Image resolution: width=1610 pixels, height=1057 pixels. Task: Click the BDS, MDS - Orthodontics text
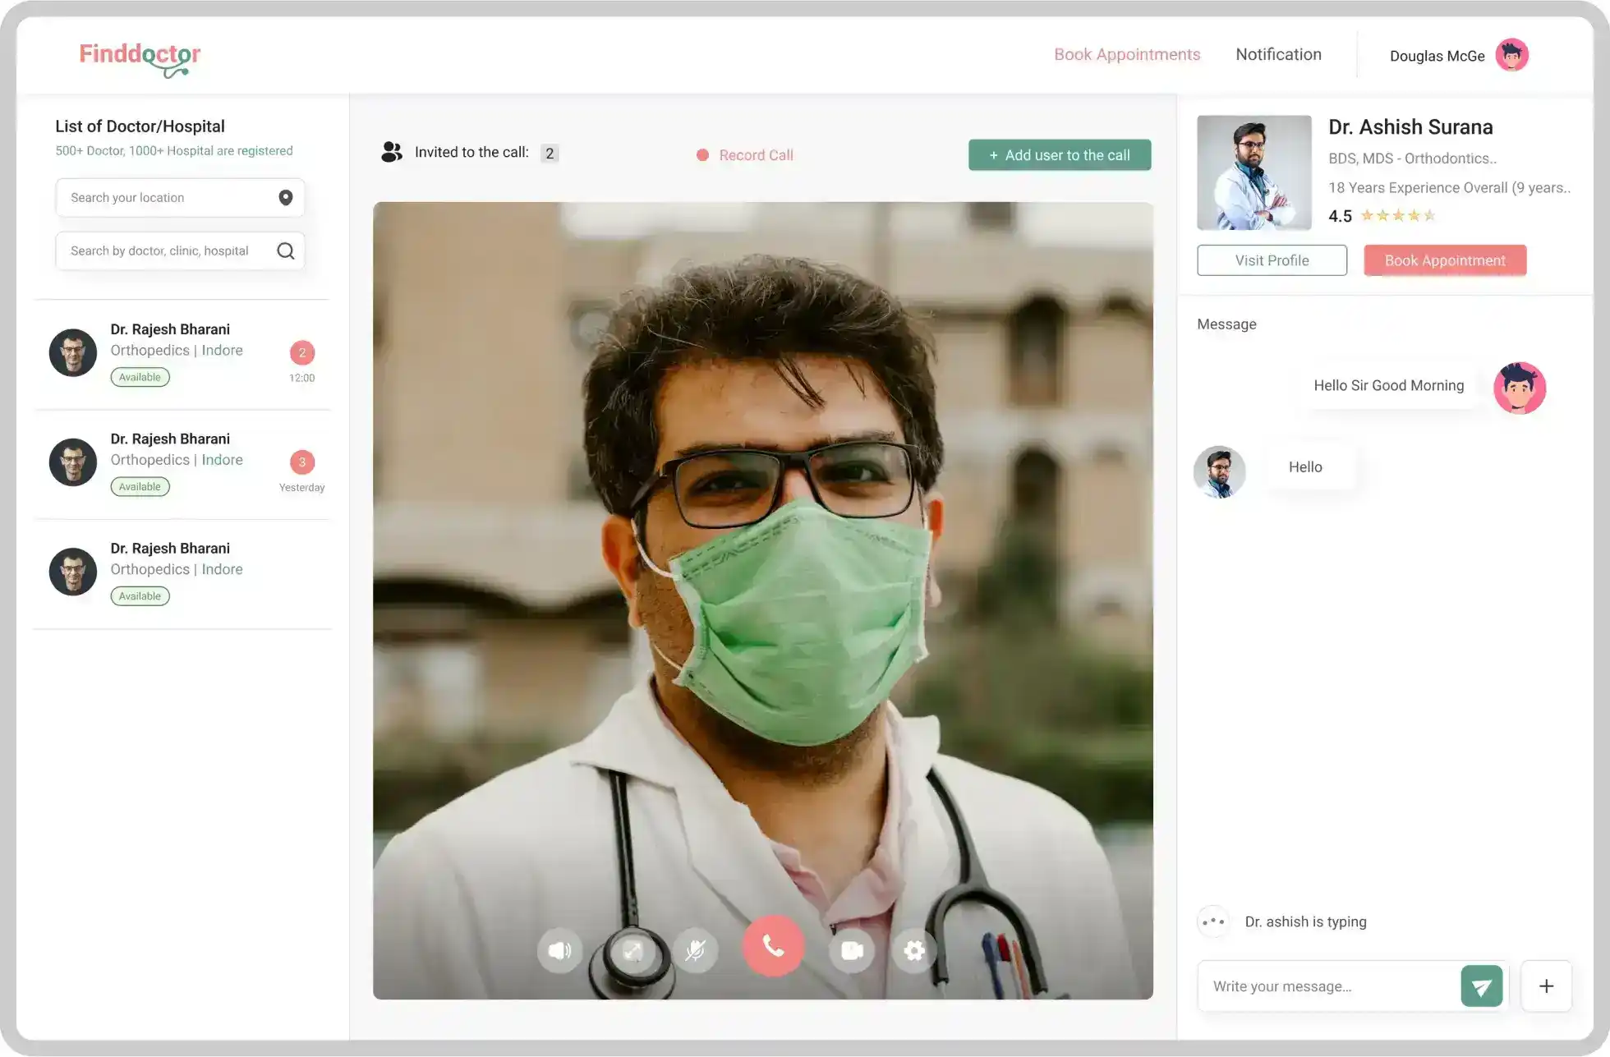point(1412,159)
